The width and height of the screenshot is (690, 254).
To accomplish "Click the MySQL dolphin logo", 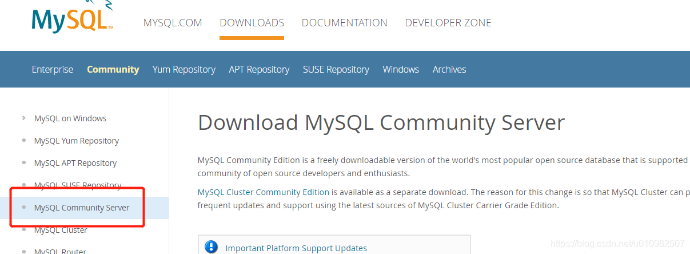I will pos(73,17).
